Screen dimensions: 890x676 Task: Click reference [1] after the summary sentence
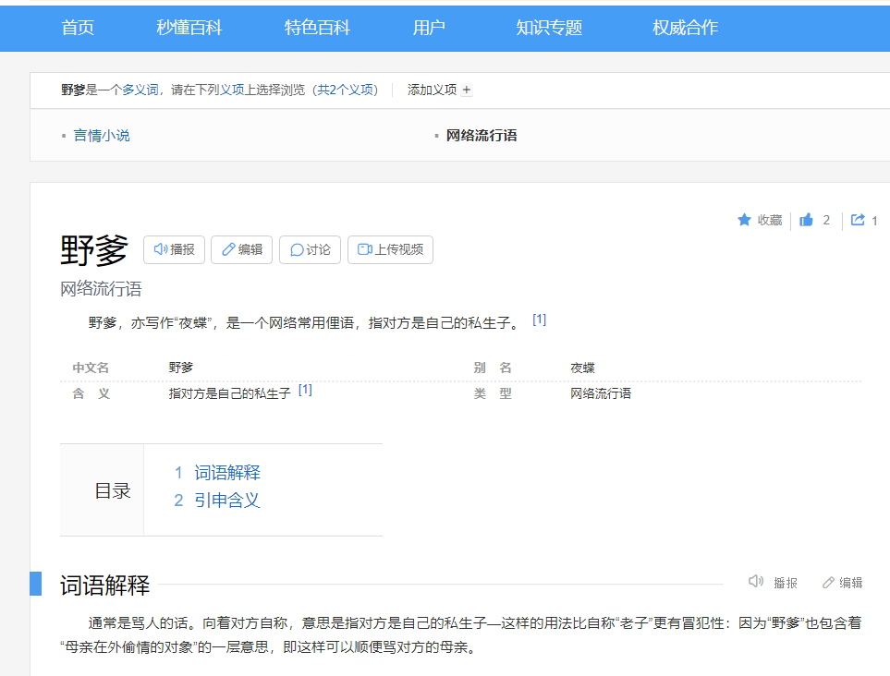539,320
